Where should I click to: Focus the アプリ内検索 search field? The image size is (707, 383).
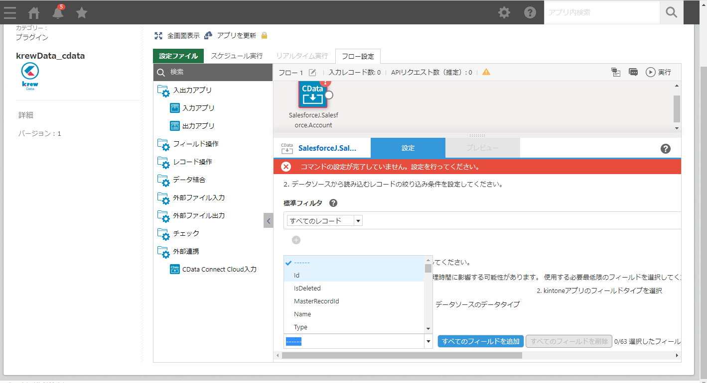(x=602, y=12)
